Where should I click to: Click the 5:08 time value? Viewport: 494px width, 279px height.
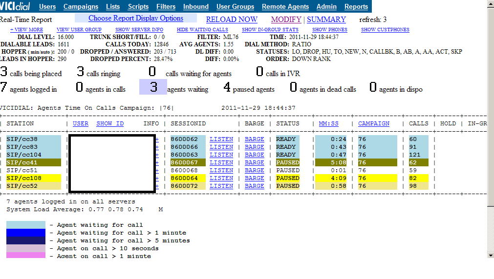(x=338, y=162)
